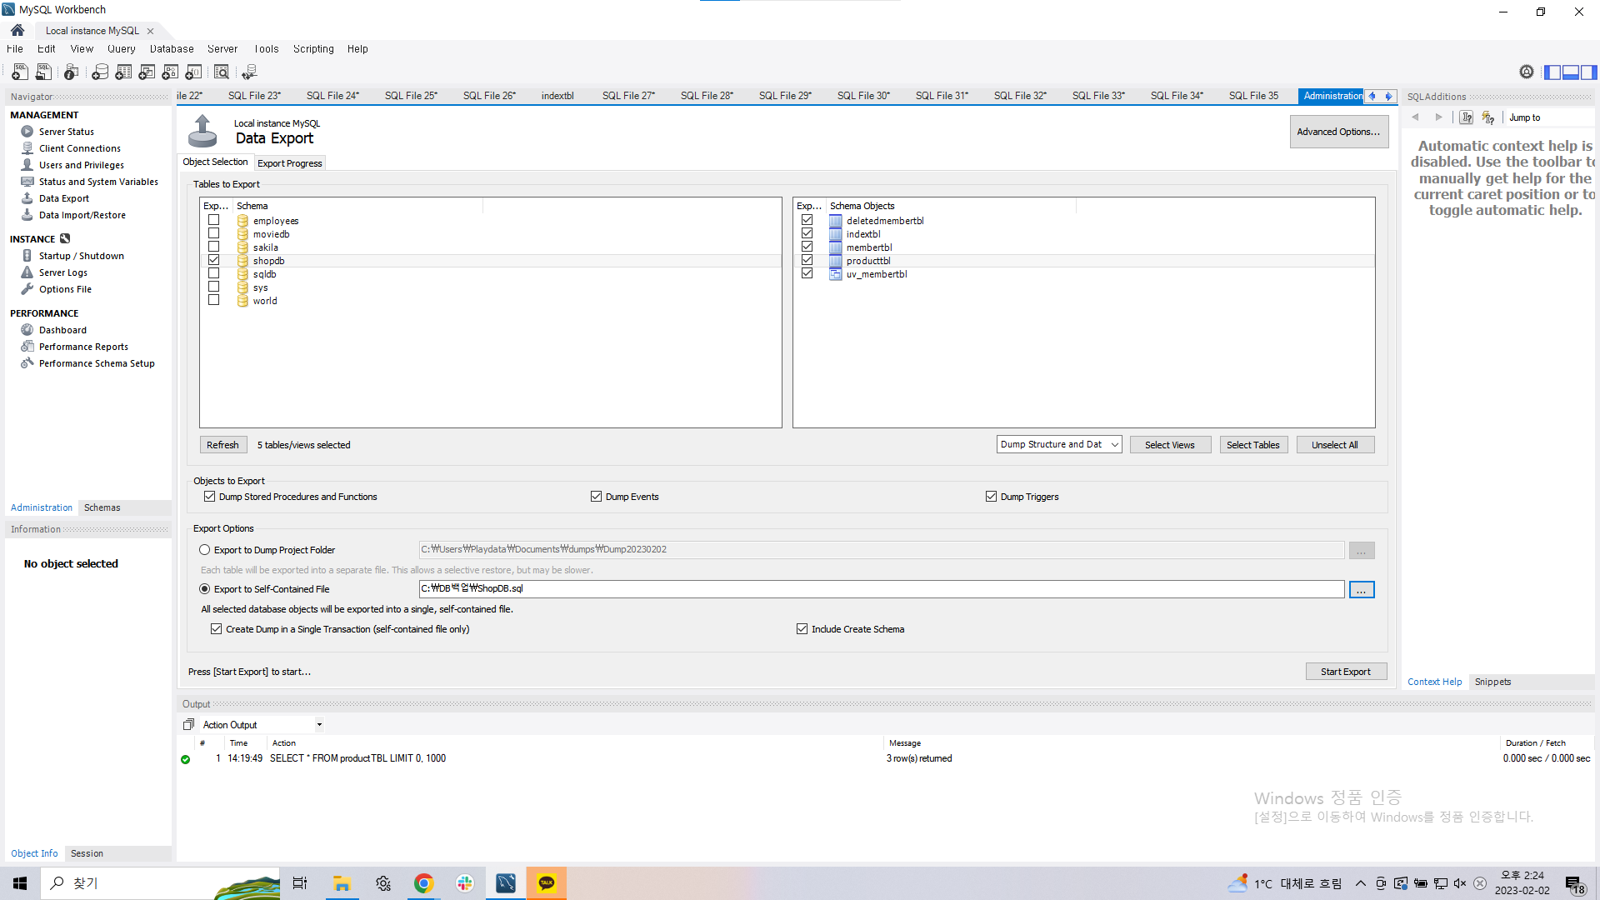Open the Scripting menu
The height and width of the screenshot is (900, 1600).
(313, 49)
